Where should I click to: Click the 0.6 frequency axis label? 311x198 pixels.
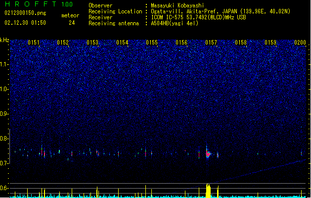(4, 188)
